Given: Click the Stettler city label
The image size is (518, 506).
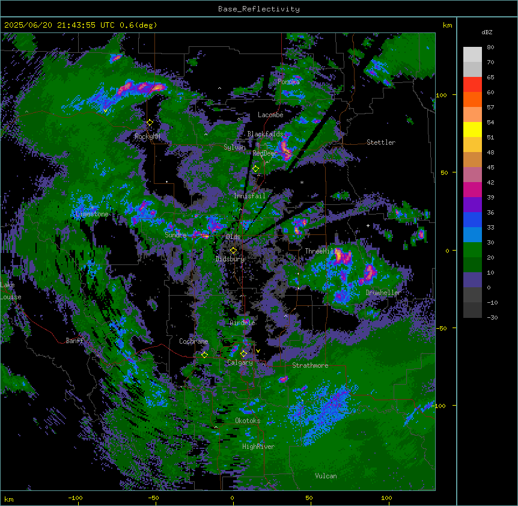Looking at the screenshot, I should (x=381, y=142).
